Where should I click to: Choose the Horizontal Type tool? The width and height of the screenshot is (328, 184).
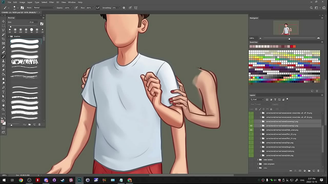point(3,92)
